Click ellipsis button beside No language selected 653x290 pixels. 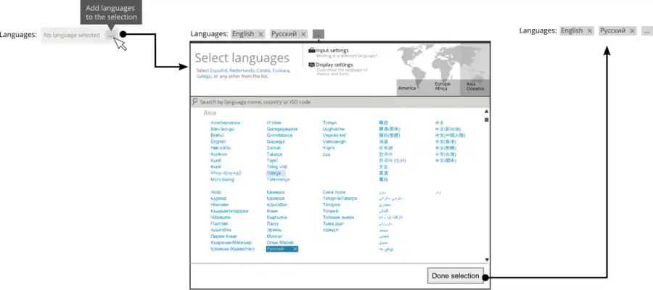click(110, 35)
